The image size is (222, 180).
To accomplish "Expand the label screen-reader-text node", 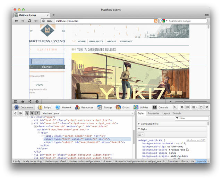I will point(42,136).
